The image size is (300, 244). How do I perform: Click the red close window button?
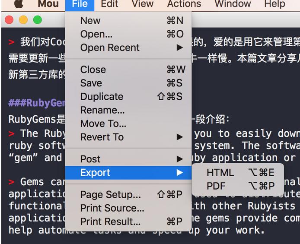point(9,20)
